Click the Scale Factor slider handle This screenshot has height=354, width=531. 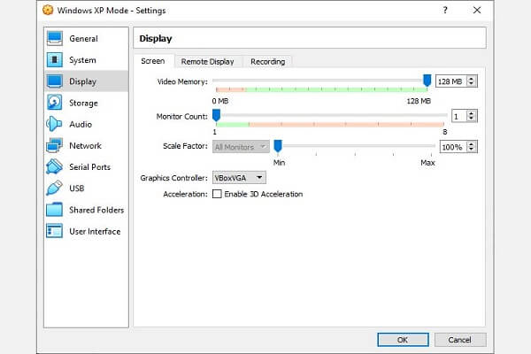278,146
